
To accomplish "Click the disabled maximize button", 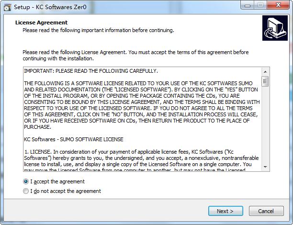I will point(260,5).
